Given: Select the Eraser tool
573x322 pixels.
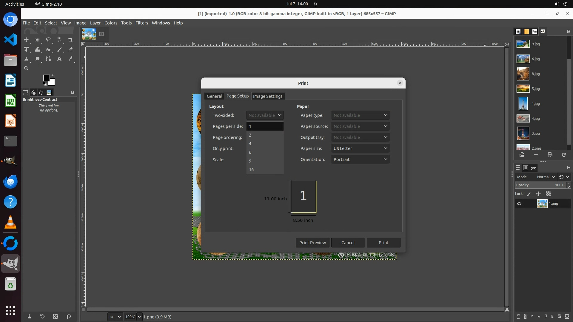Looking at the screenshot, I should [70, 49].
